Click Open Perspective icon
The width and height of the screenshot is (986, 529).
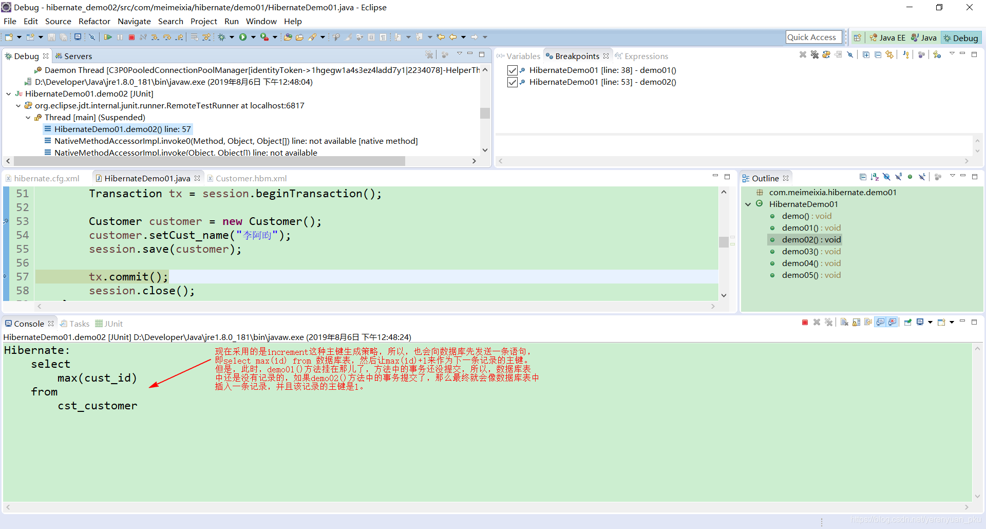[x=857, y=37]
